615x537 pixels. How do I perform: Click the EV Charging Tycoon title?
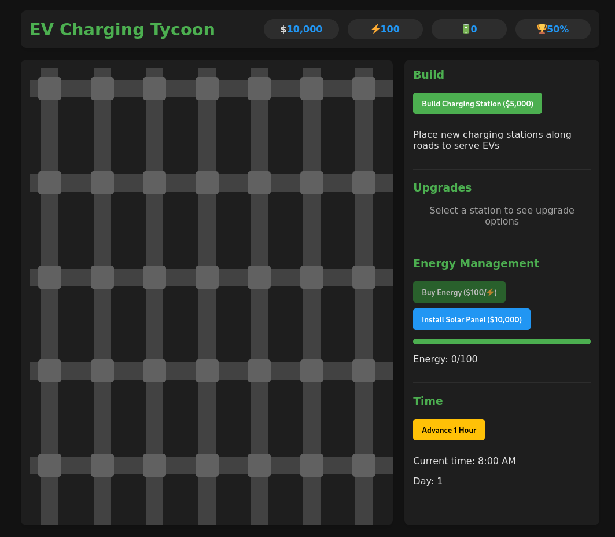123,30
